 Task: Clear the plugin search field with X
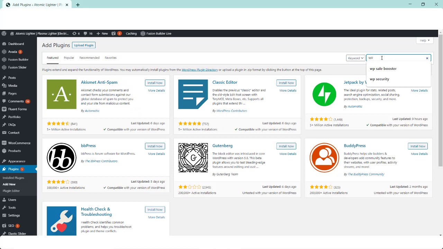click(x=427, y=58)
